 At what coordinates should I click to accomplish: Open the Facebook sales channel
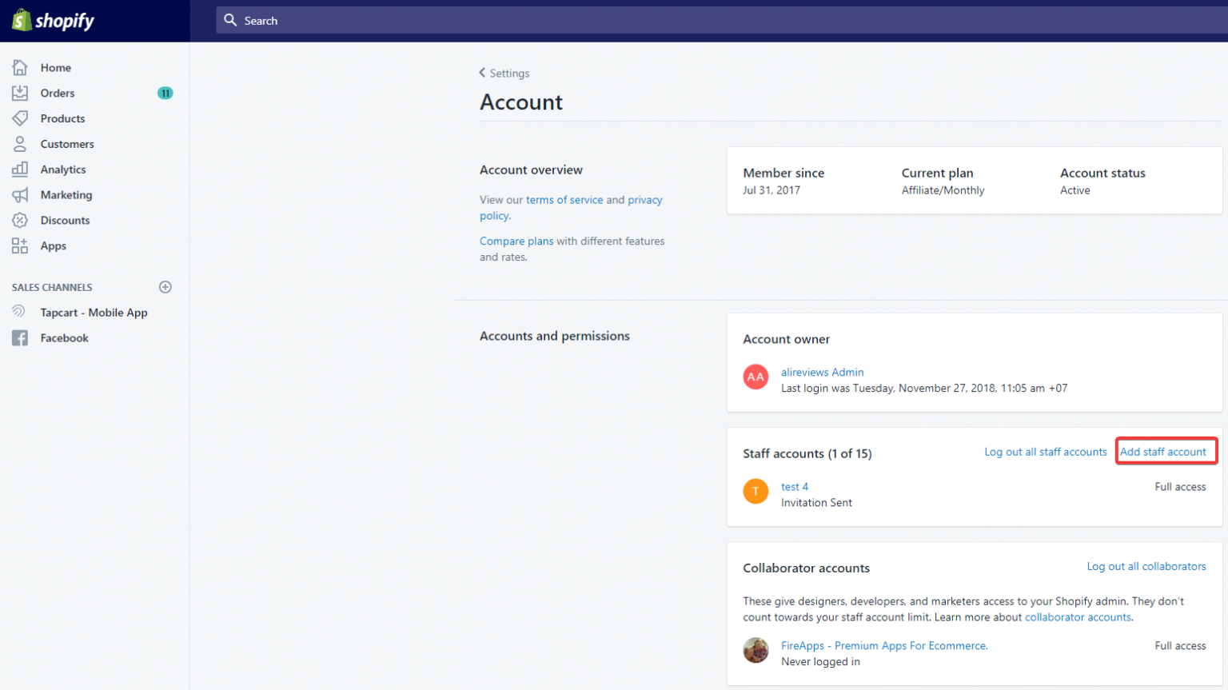tap(64, 337)
